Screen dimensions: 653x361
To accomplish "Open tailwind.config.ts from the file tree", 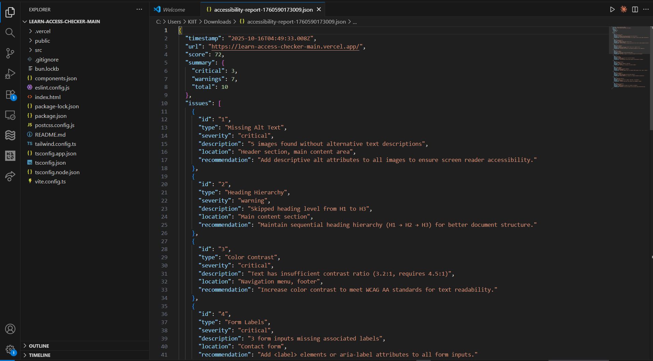I will pos(85,144).
